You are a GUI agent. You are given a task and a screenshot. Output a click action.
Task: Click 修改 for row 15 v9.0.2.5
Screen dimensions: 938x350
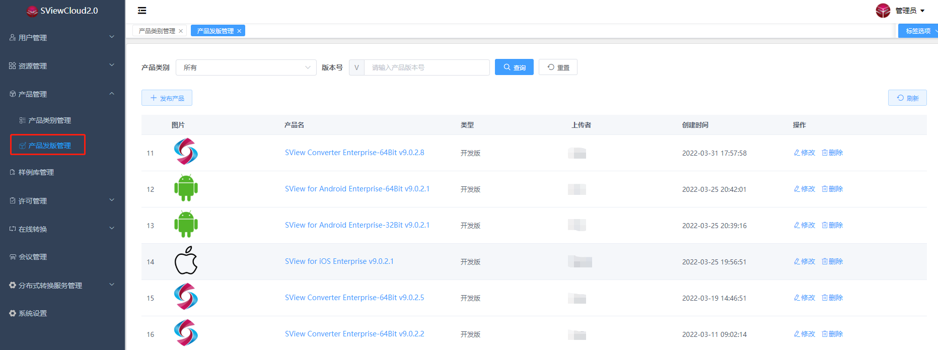coord(804,298)
